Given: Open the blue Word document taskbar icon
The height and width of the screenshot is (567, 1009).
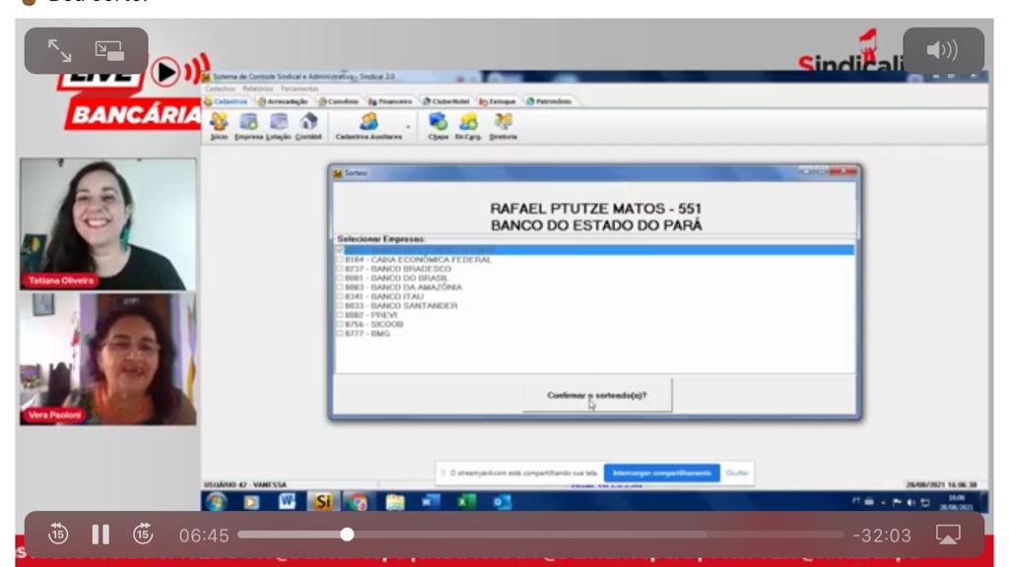Looking at the screenshot, I should [x=431, y=501].
